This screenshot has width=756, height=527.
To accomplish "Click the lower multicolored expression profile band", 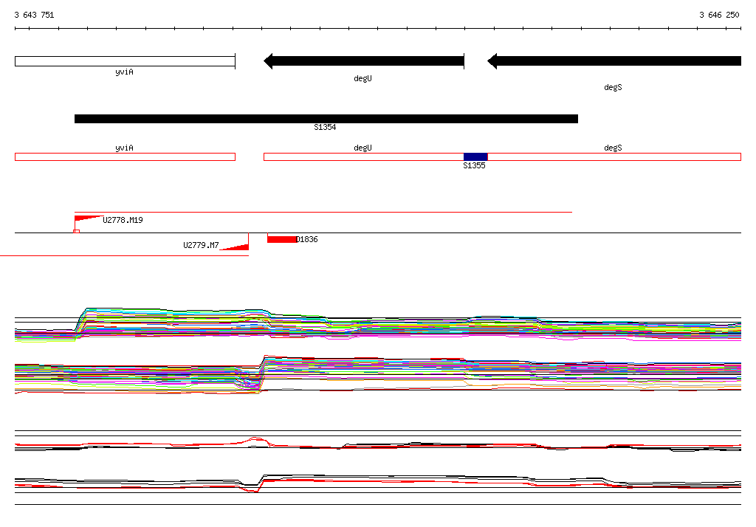I will coord(377,373).
